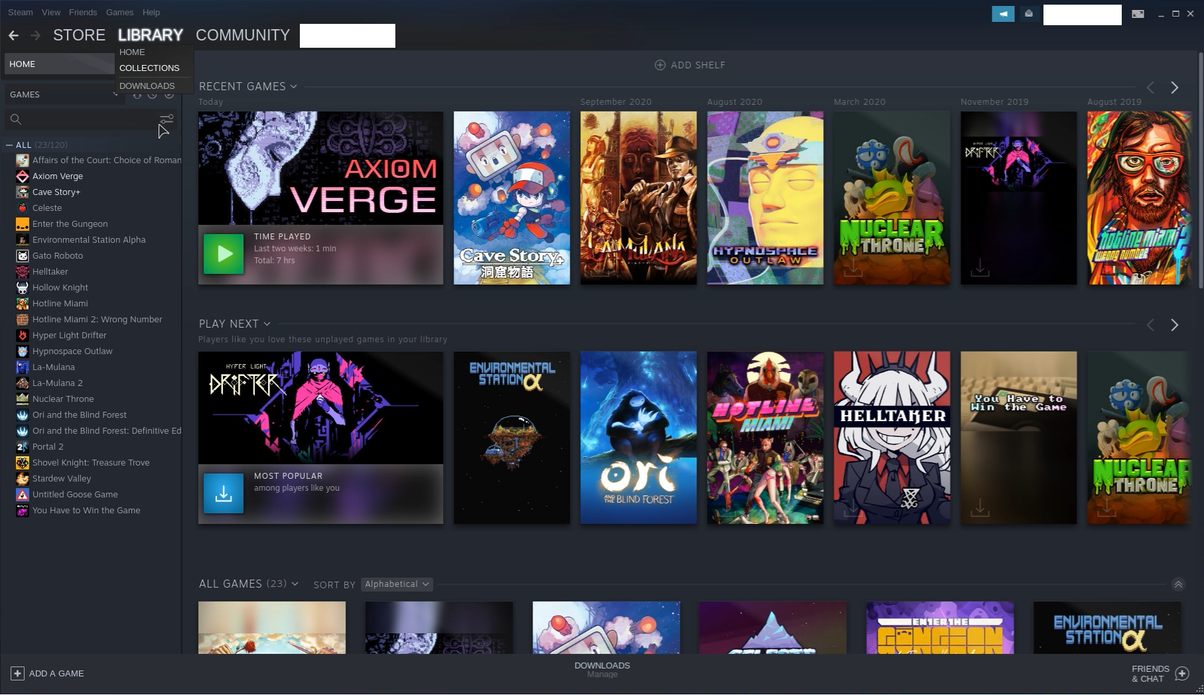The image size is (1204, 695).
Task: Select COLLECTIONS in Library submenu
Action: pyautogui.click(x=149, y=68)
